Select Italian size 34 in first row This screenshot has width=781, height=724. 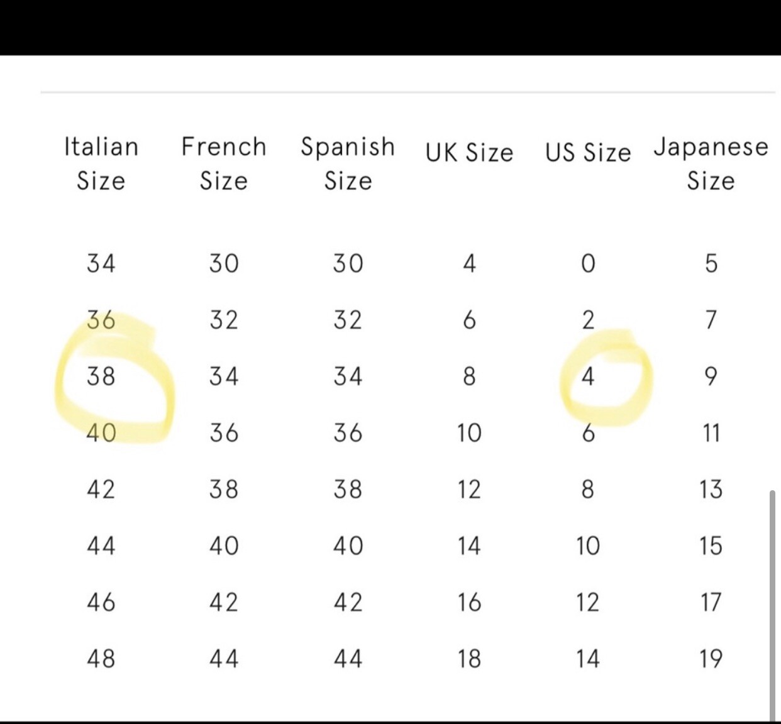click(101, 263)
